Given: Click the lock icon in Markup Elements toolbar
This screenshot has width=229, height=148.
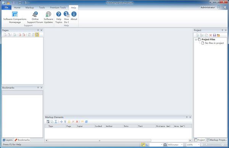Looking at the screenshot, I should [69, 122].
